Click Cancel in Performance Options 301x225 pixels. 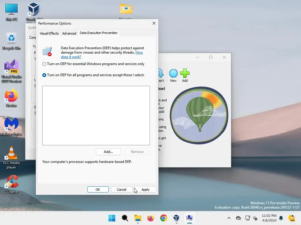pyautogui.click(x=121, y=190)
